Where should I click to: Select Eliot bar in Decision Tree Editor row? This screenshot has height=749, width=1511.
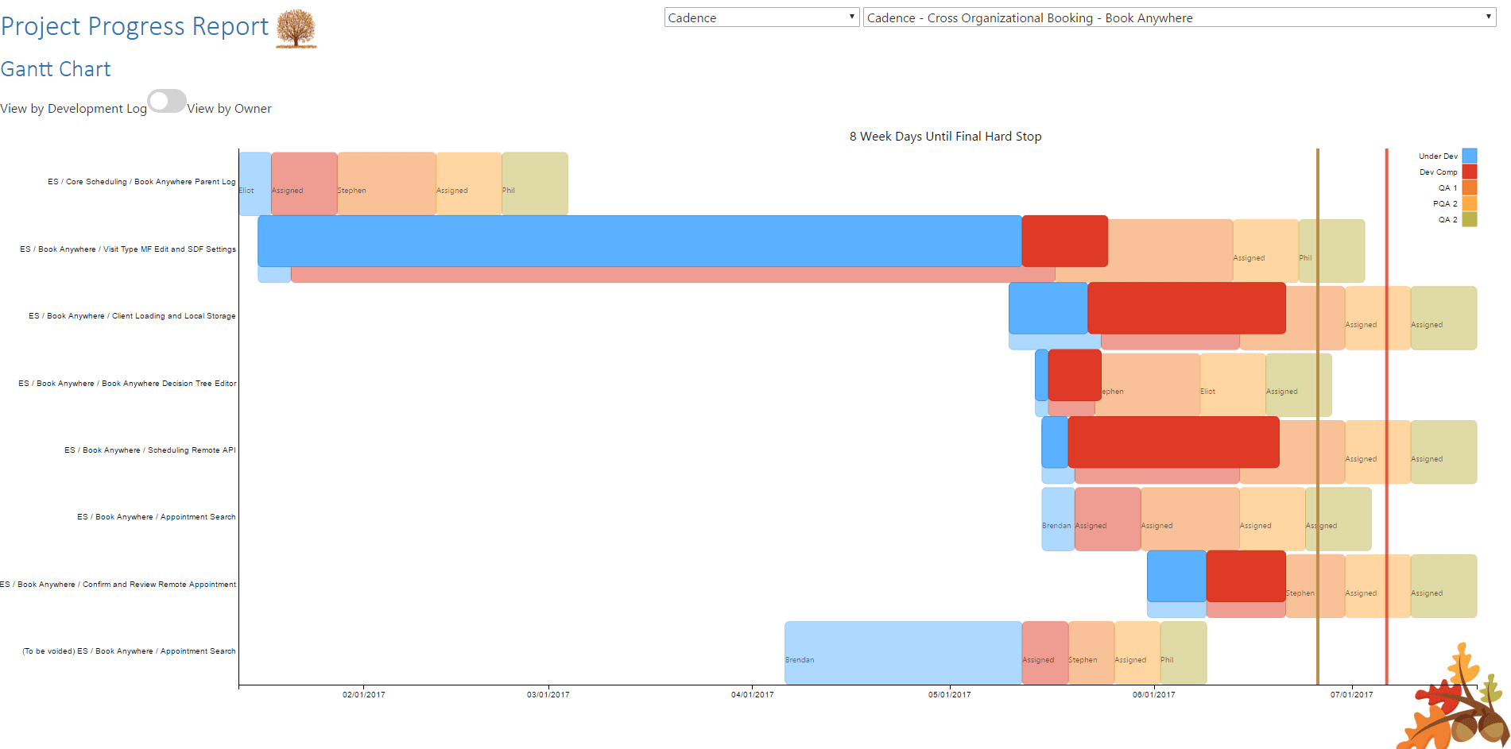click(x=1233, y=384)
